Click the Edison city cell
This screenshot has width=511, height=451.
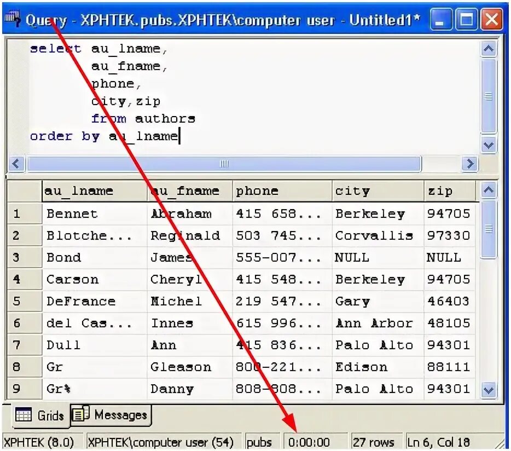(x=378, y=367)
